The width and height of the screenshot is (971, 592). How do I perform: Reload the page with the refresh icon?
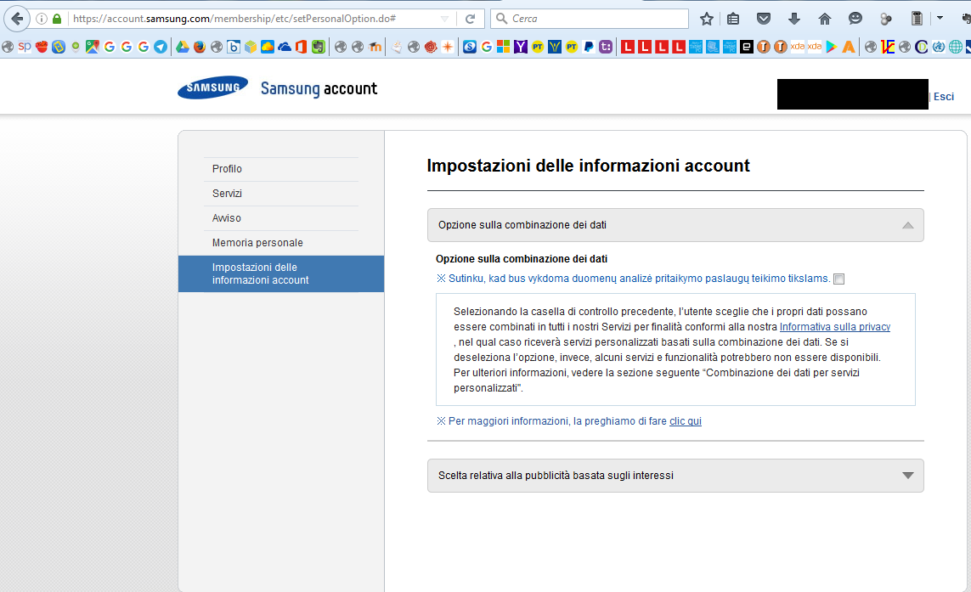click(x=470, y=19)
